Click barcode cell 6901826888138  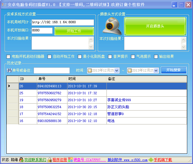point(52,121)
